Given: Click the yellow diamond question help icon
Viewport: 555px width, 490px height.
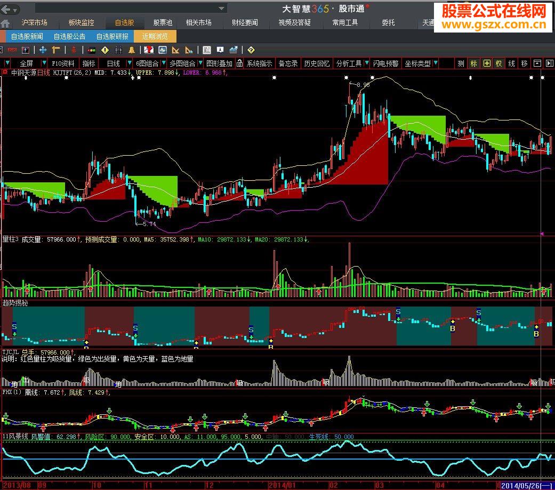Looking at the screenshot, I should [251, 50].
